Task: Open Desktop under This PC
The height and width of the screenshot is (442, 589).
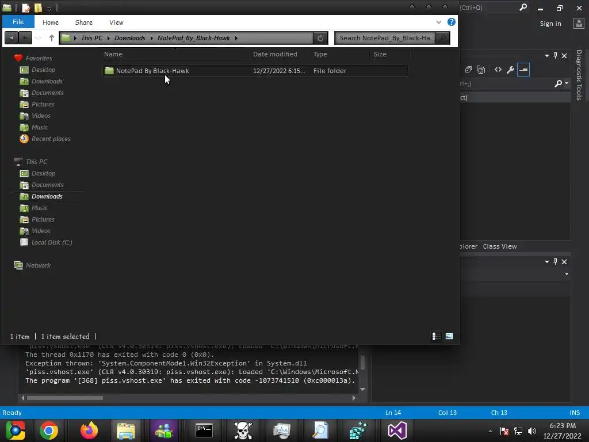Action: tap(43, 173)
